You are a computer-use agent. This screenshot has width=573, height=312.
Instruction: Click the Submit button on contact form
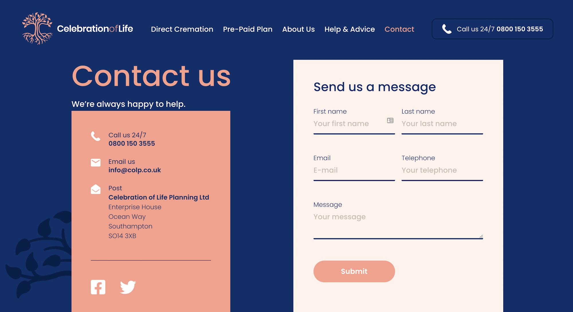(354, 271)
